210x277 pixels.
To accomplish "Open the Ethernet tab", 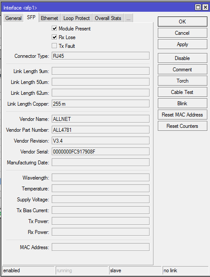I will click(50, 18).
